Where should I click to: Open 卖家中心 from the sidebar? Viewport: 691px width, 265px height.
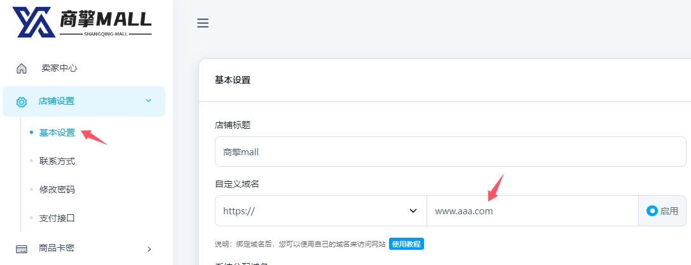pyautogui.click(x=59, y=68)
